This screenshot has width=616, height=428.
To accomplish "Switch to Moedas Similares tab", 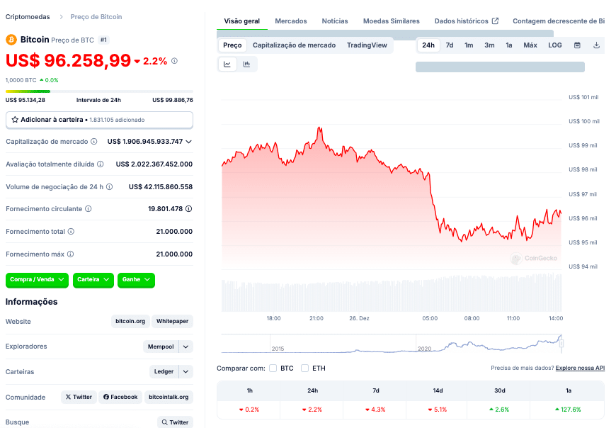I will coord(392,21).
